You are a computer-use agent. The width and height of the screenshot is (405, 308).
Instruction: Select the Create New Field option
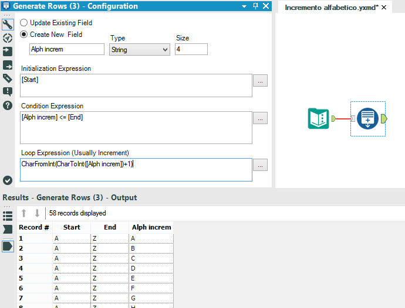pos(24,35)
